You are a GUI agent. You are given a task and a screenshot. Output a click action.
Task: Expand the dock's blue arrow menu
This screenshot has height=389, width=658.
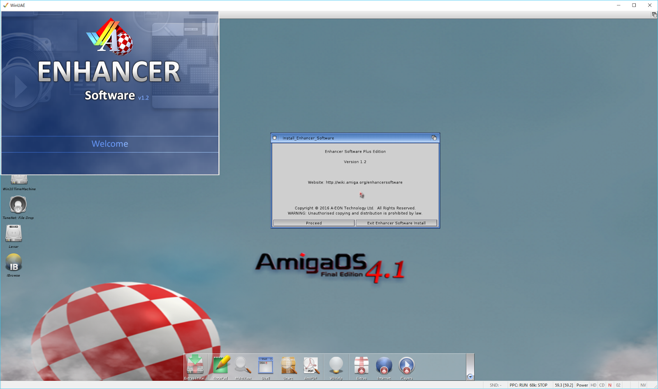[470, 377]
